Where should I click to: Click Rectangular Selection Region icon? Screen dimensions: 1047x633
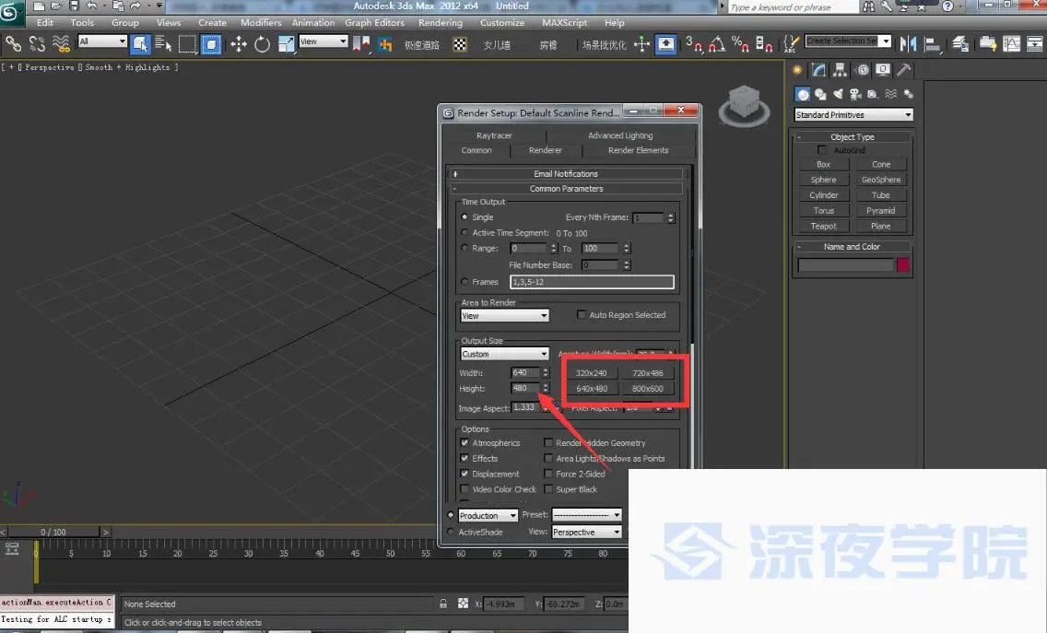[187, 44]
